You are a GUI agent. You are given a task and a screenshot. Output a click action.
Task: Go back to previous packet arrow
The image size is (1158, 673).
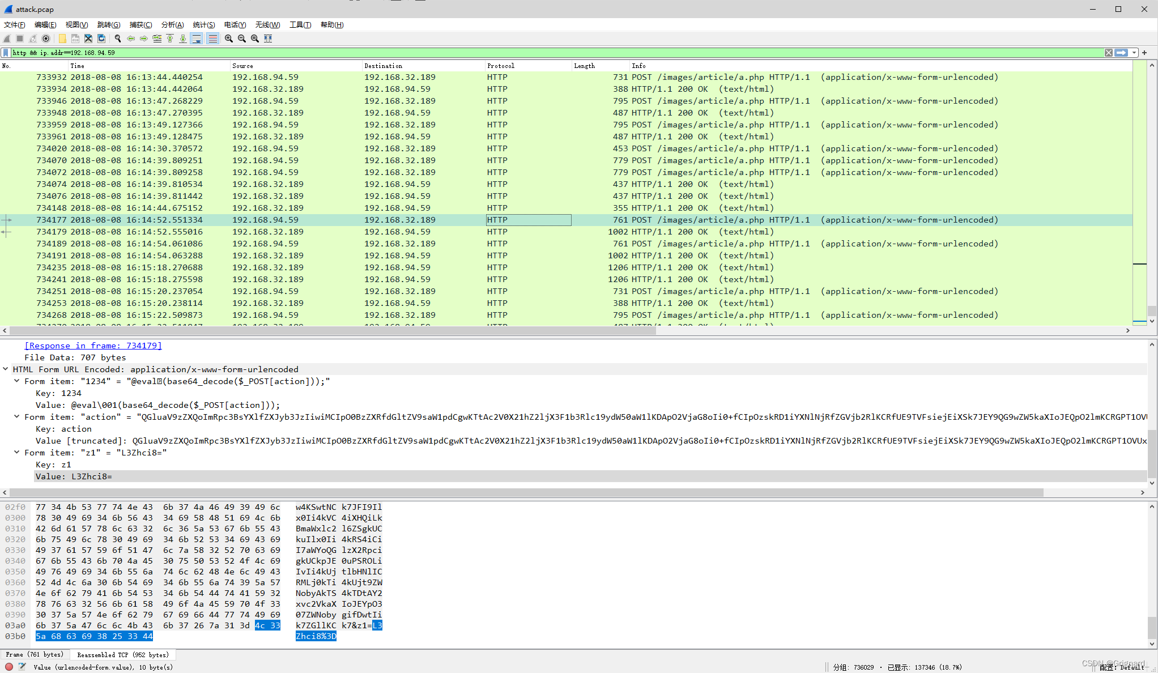pos(131,39)
